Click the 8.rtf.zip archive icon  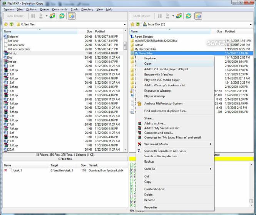pos(5,53)
